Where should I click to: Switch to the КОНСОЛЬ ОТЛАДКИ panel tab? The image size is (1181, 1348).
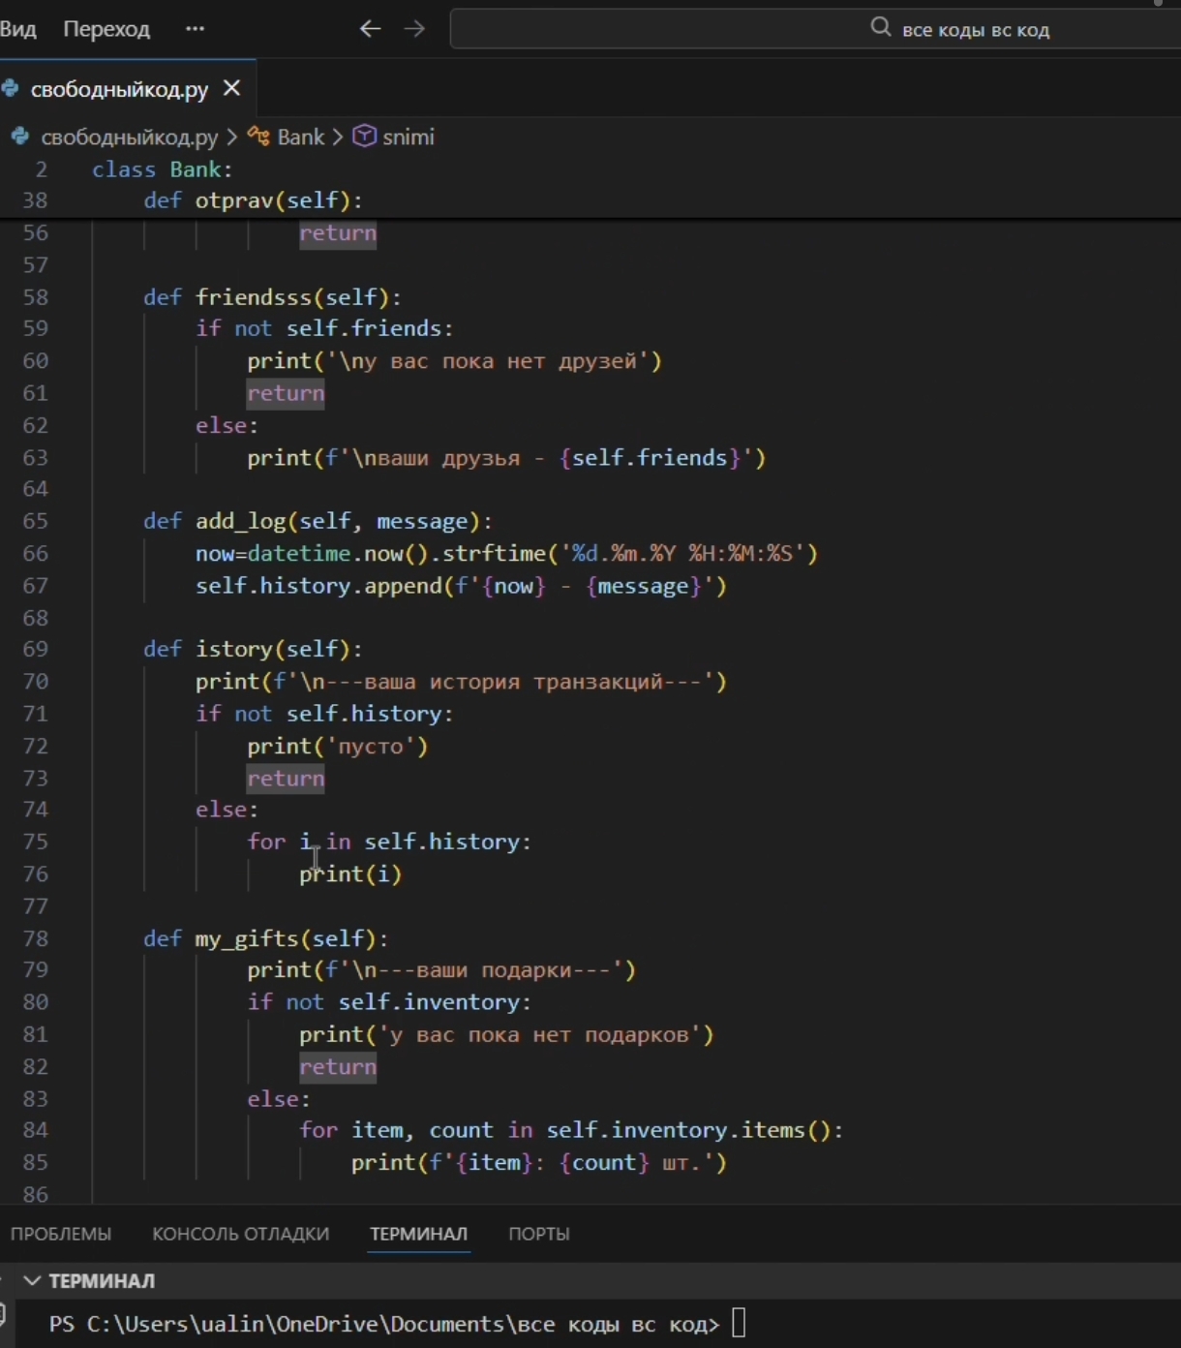click(x=240, y=1234)
